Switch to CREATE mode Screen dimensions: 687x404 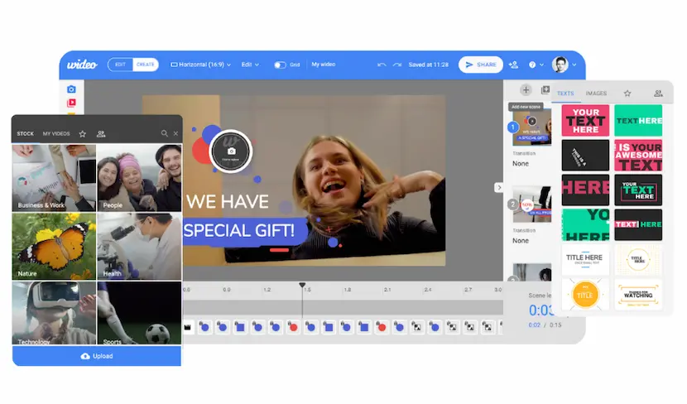pos(145,65)
